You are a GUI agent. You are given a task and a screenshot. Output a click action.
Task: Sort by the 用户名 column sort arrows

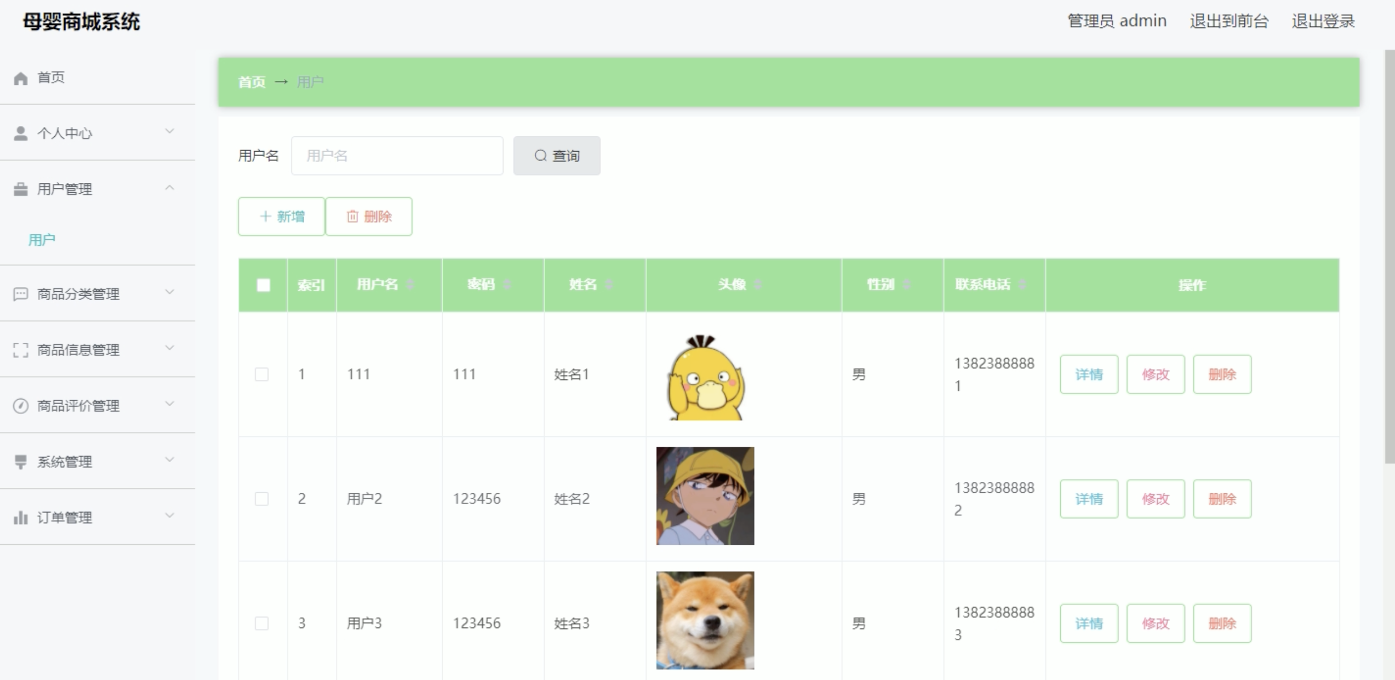pyautogui.click(x=410, y=285)
